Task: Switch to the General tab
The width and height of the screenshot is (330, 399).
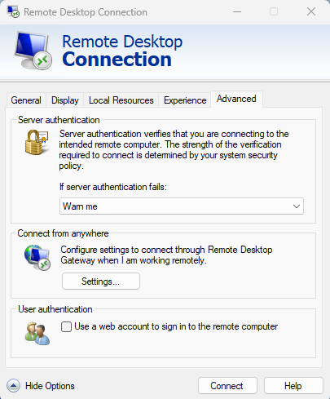Action: coord(26,100)
